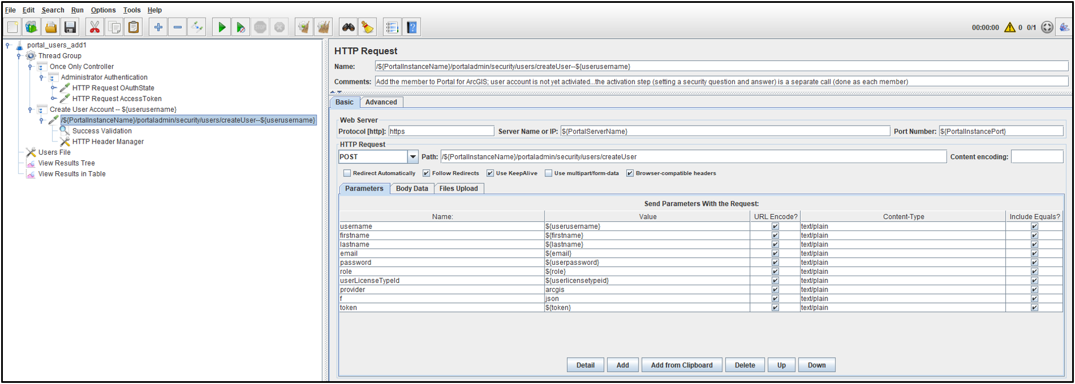This screenshot has width=1075, height=384.
Task: Click the Clear results broom icon
Action: pyautogui.click(x=304, y=27)
